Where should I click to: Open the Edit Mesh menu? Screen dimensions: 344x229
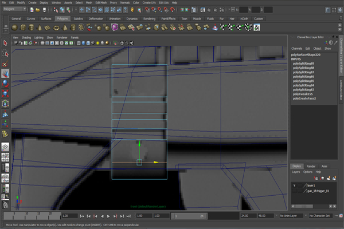(101, 3)
